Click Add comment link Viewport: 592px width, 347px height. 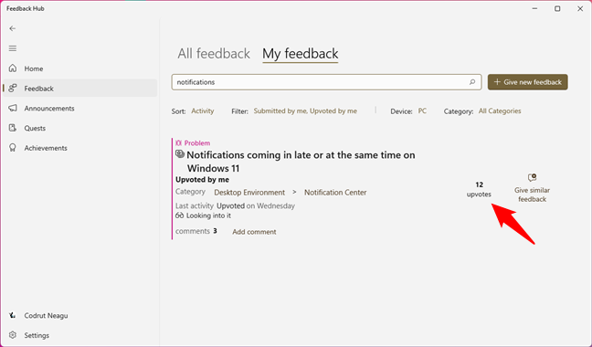(254, 232)
